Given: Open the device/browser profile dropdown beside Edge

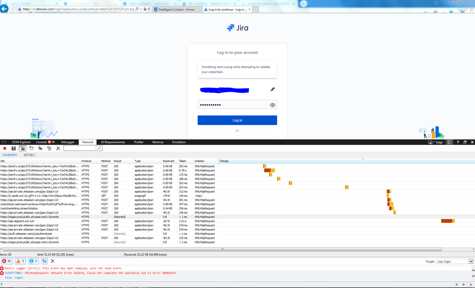Looking at the screenshot, I should coord(431,142).
